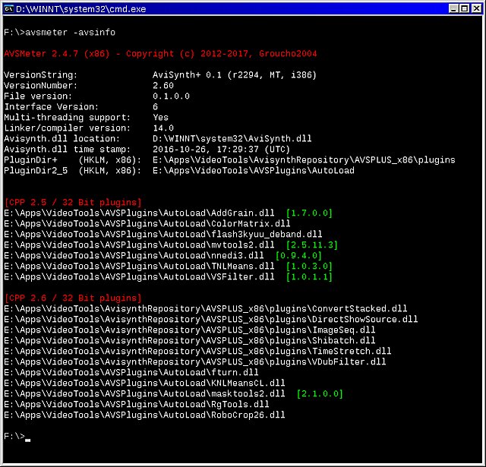Click the final F:\> prompt with cursor
The width and height of the screenshot is (486, 467).
pyautogui.click(x=17, y=437)
